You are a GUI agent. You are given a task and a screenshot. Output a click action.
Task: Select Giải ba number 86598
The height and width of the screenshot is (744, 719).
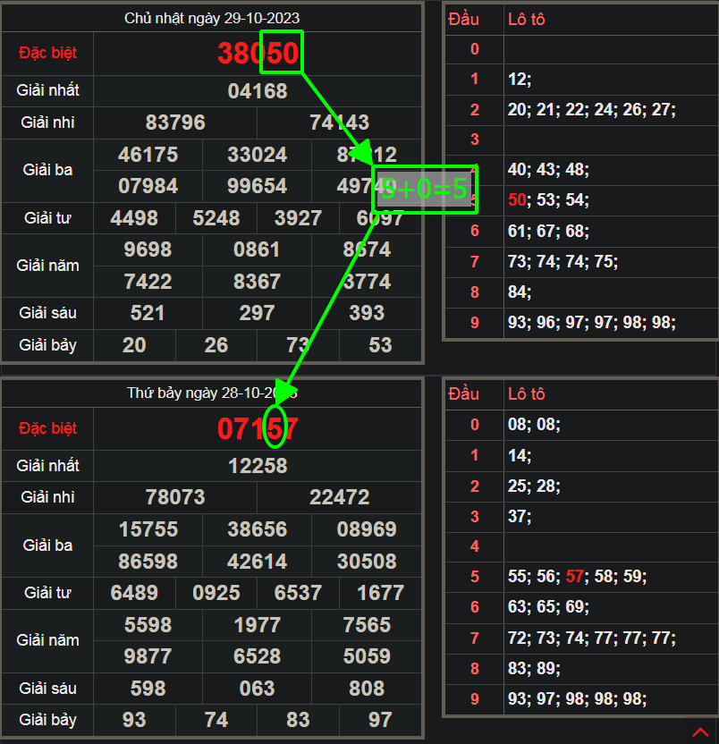(x=148, y=562)
